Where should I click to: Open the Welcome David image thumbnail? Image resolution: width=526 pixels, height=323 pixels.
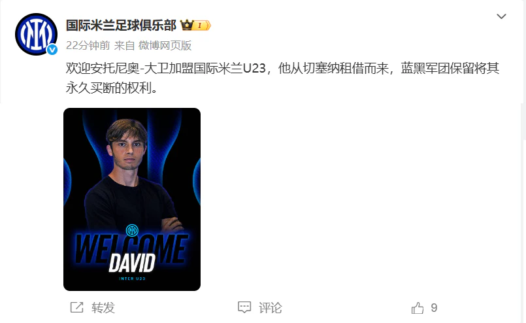click(132, 199)
